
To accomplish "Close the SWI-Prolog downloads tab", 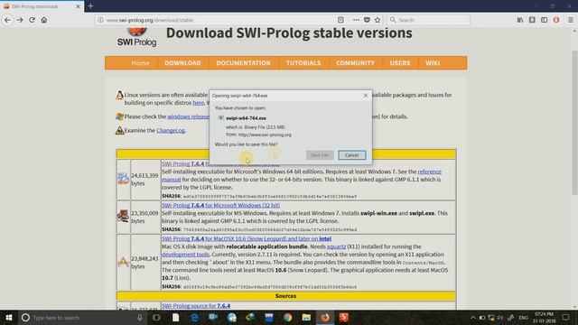I will (78, 6).
